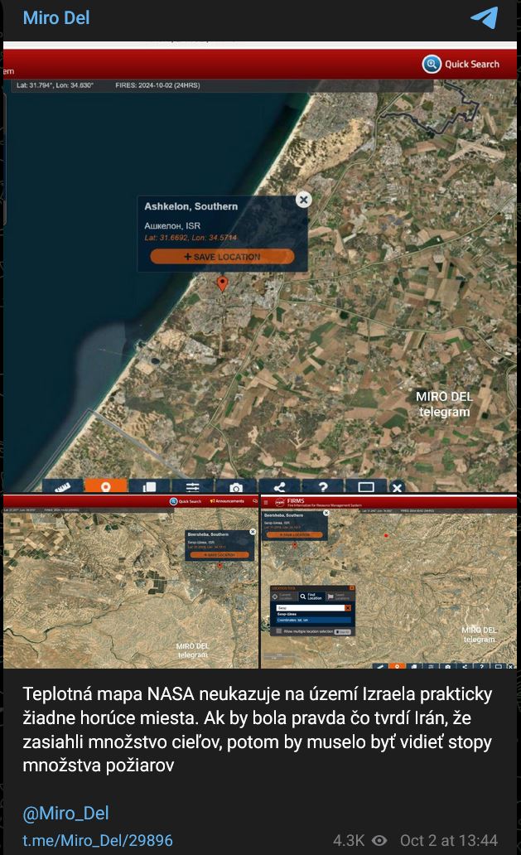Viewport: 521px width, 855px height.
Task: Open the map layers tool
Action: pos(149,487)
